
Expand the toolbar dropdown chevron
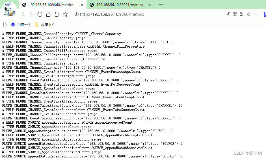pyautogui.click(x=256, y=14)
